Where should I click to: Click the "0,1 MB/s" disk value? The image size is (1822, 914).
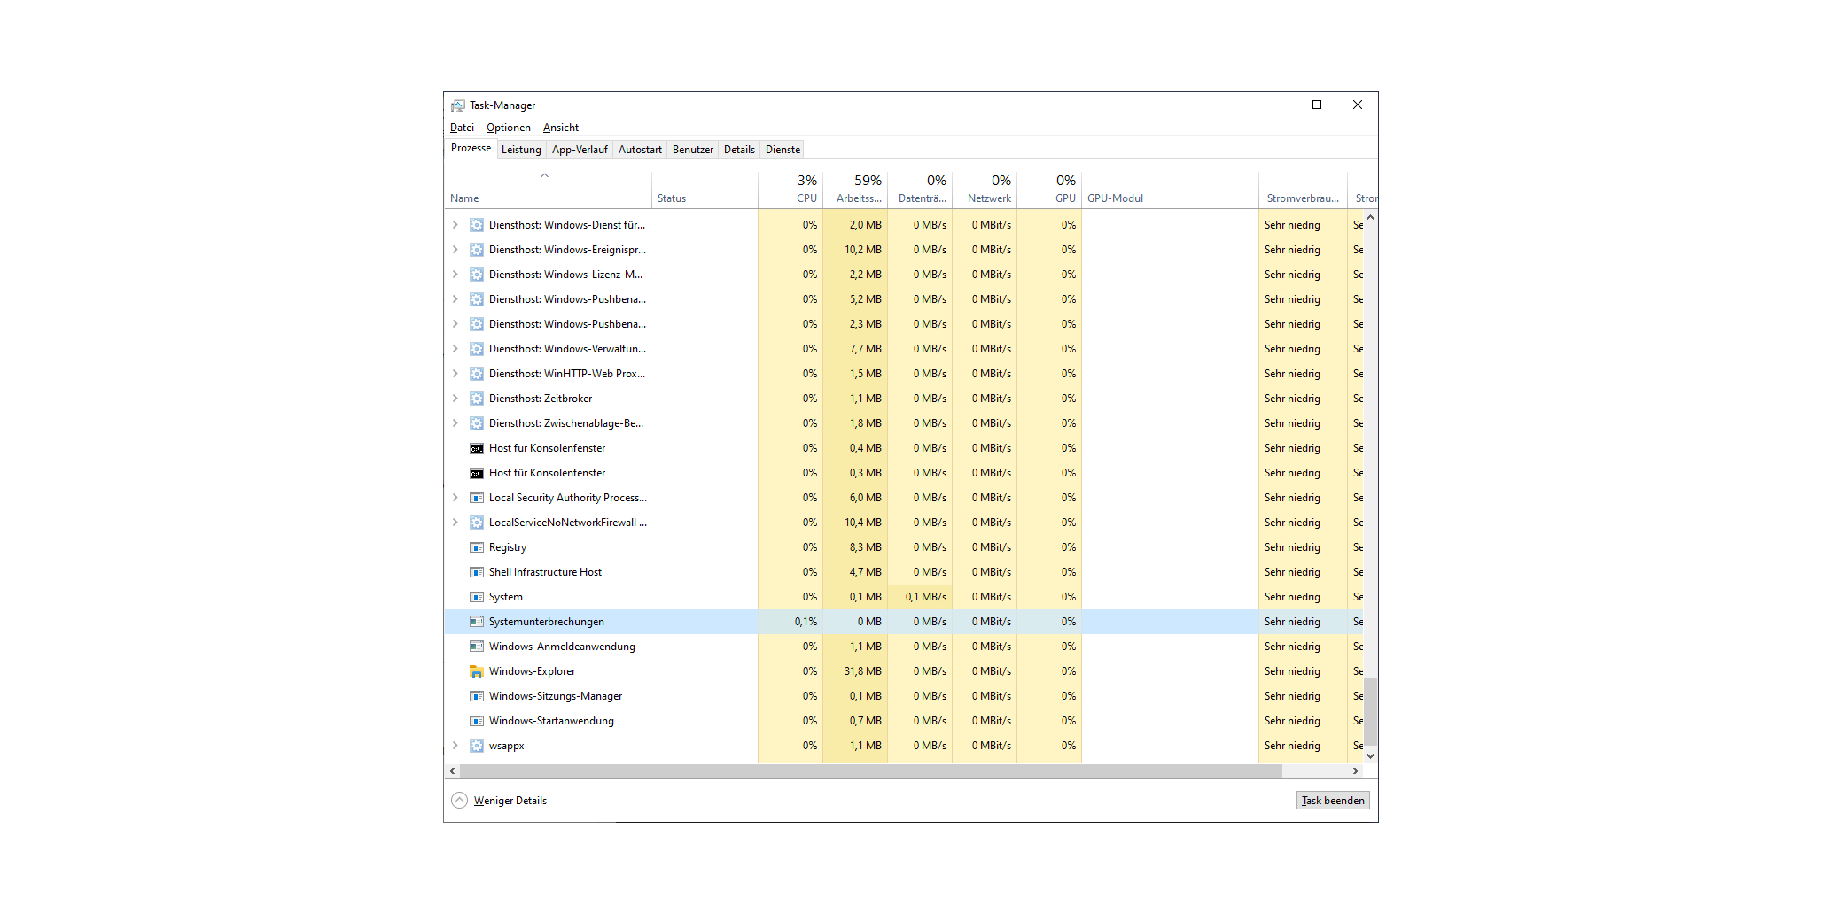926,597
